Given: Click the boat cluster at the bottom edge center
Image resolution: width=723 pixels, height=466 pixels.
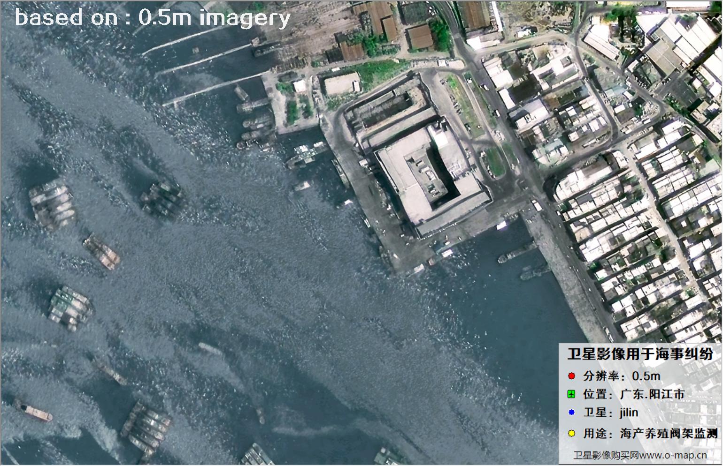Looking at the screenshot, I should [x=257, y=456].
